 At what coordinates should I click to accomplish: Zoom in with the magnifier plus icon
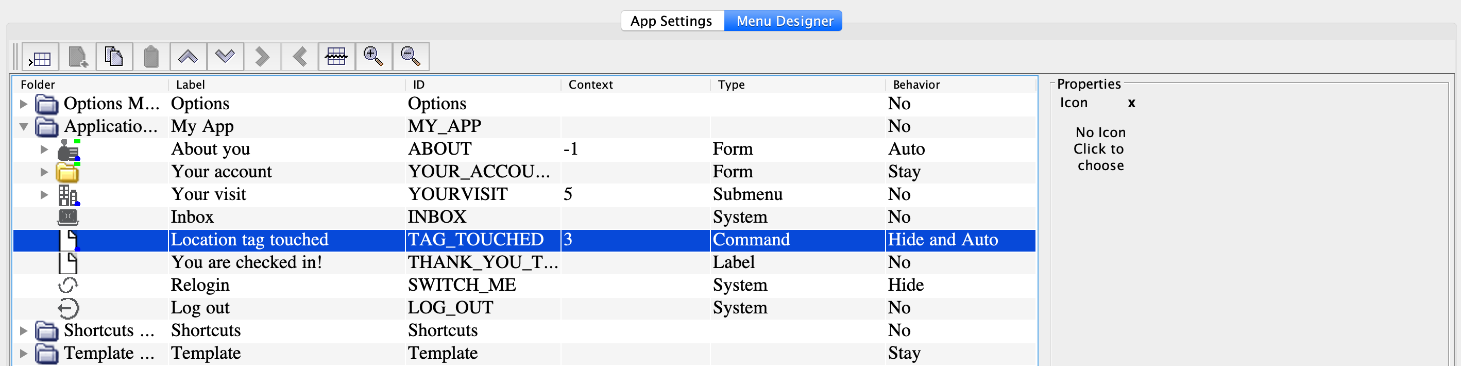click(373, 57)
